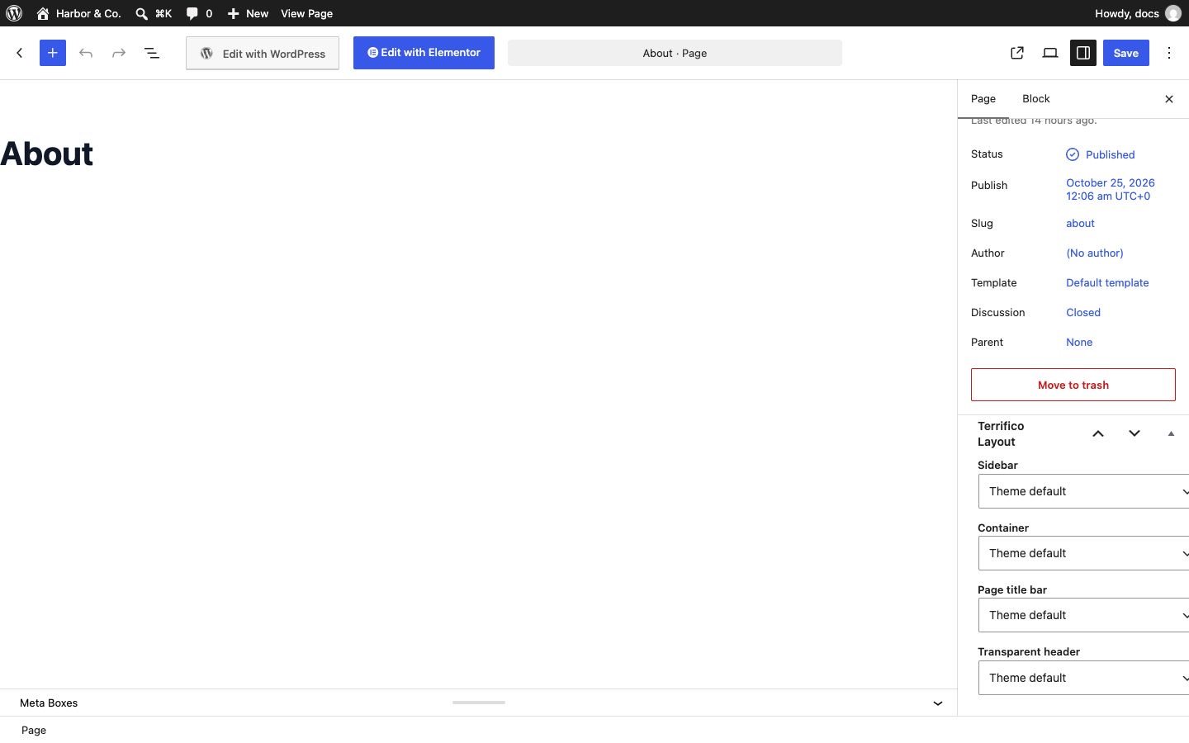Open the Howdy, docs account menu
The height and width of the screenshot is (743, 1189).
click(x=1137, y=13)
